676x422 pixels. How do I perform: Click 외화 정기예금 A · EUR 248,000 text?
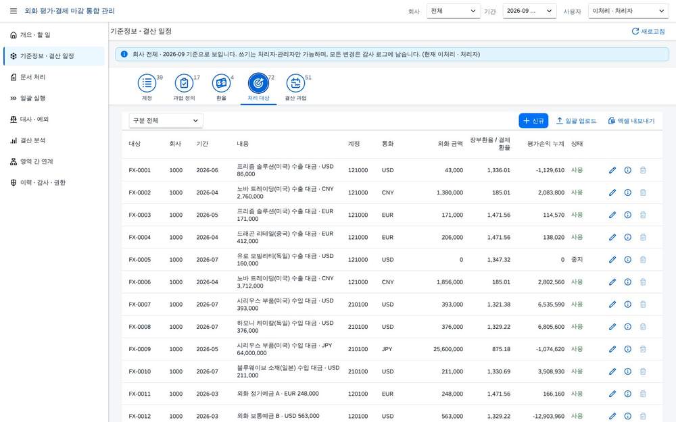pos(278,394)
